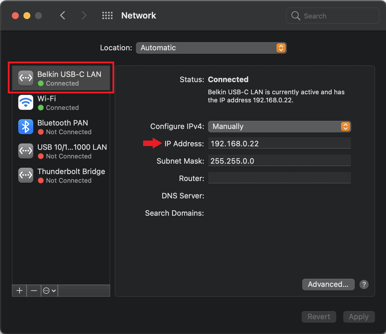
Task: Go forward with the right chevron
Action: (x=84, y=15)
